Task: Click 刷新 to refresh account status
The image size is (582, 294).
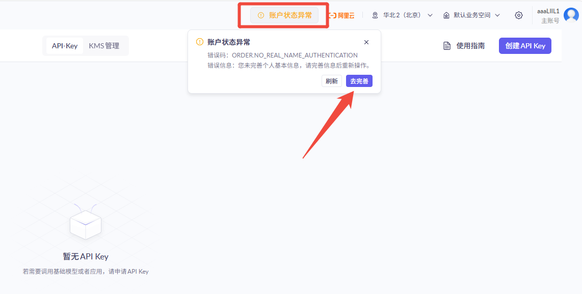Action: (x=331, y=80)
